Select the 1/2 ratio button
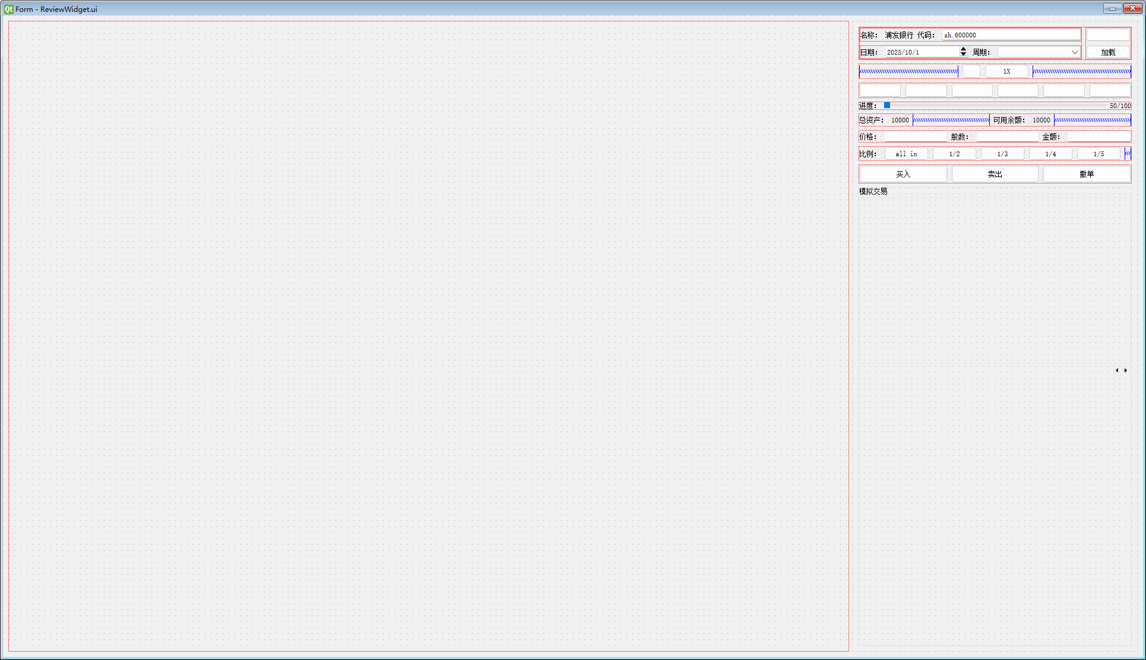Image resolution: width=1146 pixels, height=660 pixels. click(954, 154)
